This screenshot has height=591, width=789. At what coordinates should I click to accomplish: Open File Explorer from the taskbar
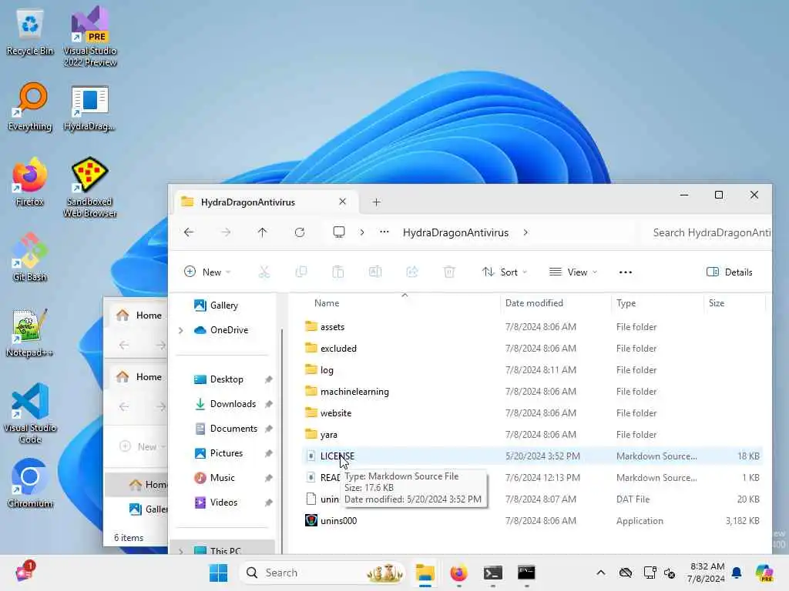[425, 573]
